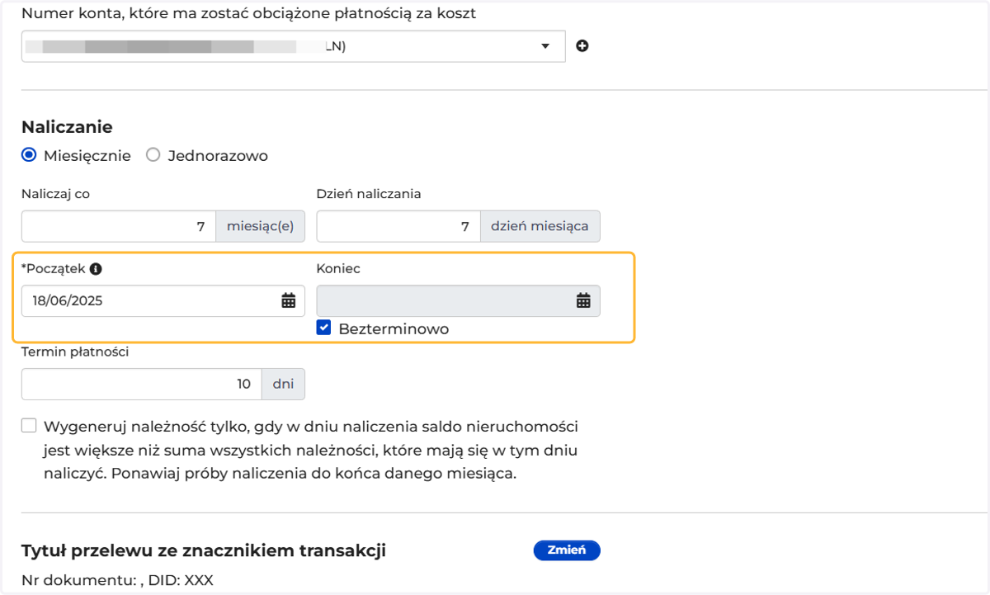
Task: Click the 'Nr dokumentu: , DID: XXX' text
Action: [117, 580]
